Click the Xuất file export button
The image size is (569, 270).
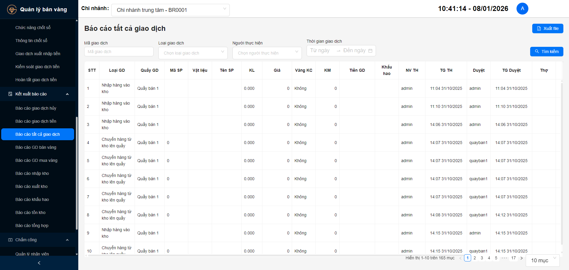click(x=548, y=28)
